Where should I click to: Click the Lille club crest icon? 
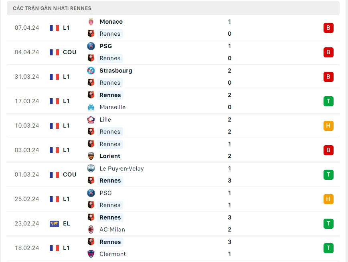(91, 120)
